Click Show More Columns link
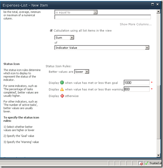 tap(136, 24)
